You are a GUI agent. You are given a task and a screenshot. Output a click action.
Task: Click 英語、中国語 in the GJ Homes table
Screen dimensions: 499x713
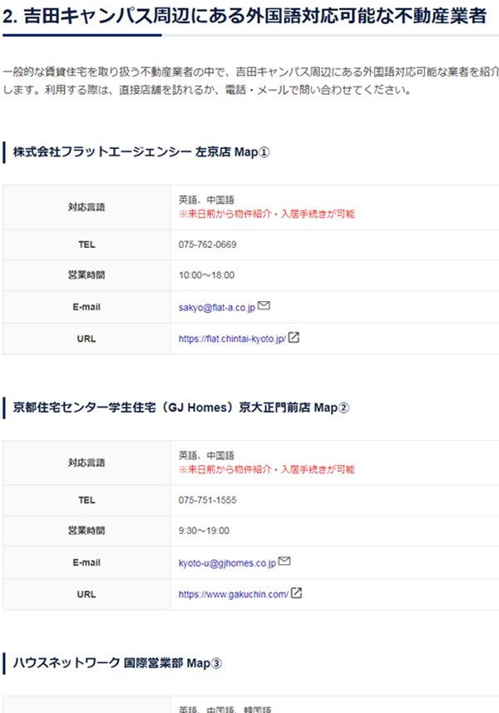click(206, 456)
